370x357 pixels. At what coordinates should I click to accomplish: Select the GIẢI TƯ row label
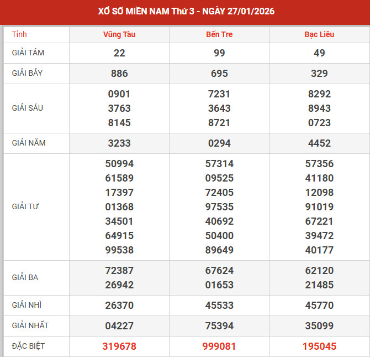(x=25, y=206)
